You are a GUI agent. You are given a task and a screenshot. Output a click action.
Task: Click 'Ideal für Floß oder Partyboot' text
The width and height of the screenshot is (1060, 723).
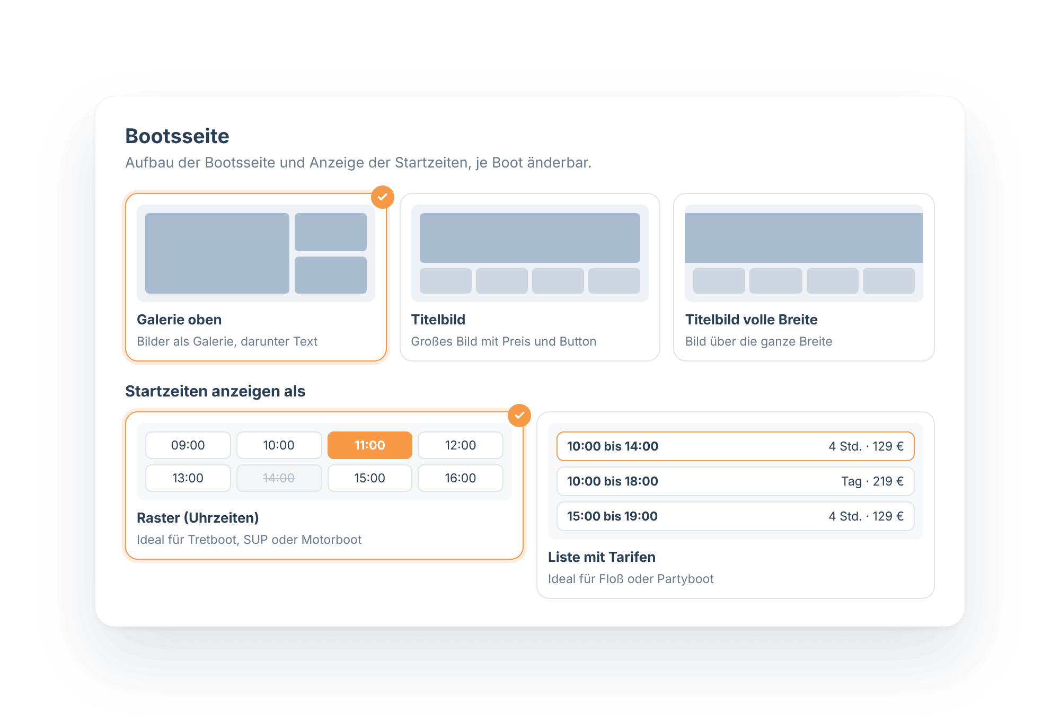[x=631, y=579]
